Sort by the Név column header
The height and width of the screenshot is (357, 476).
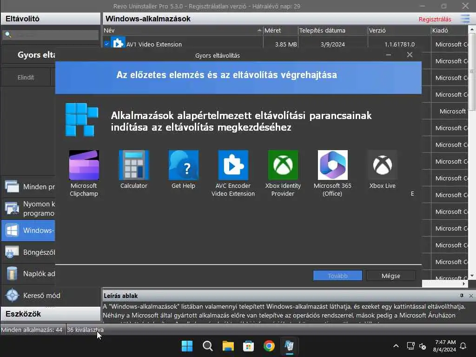pyautogui.click(x=183, y=30)
